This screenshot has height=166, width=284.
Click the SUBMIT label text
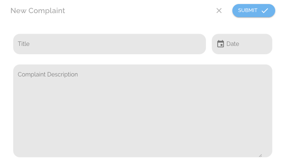[248, 10]
